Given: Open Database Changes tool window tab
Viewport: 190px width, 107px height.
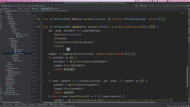Looking at the screenshot, I should coord(42,104).
